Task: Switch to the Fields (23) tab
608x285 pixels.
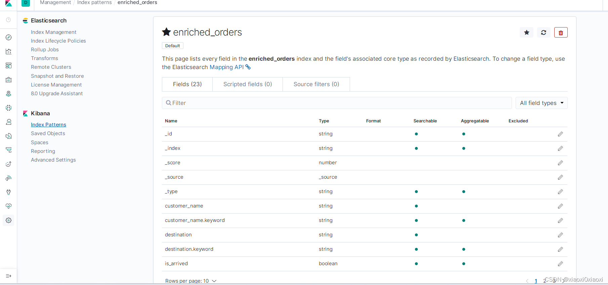Action: coord(187,84)
